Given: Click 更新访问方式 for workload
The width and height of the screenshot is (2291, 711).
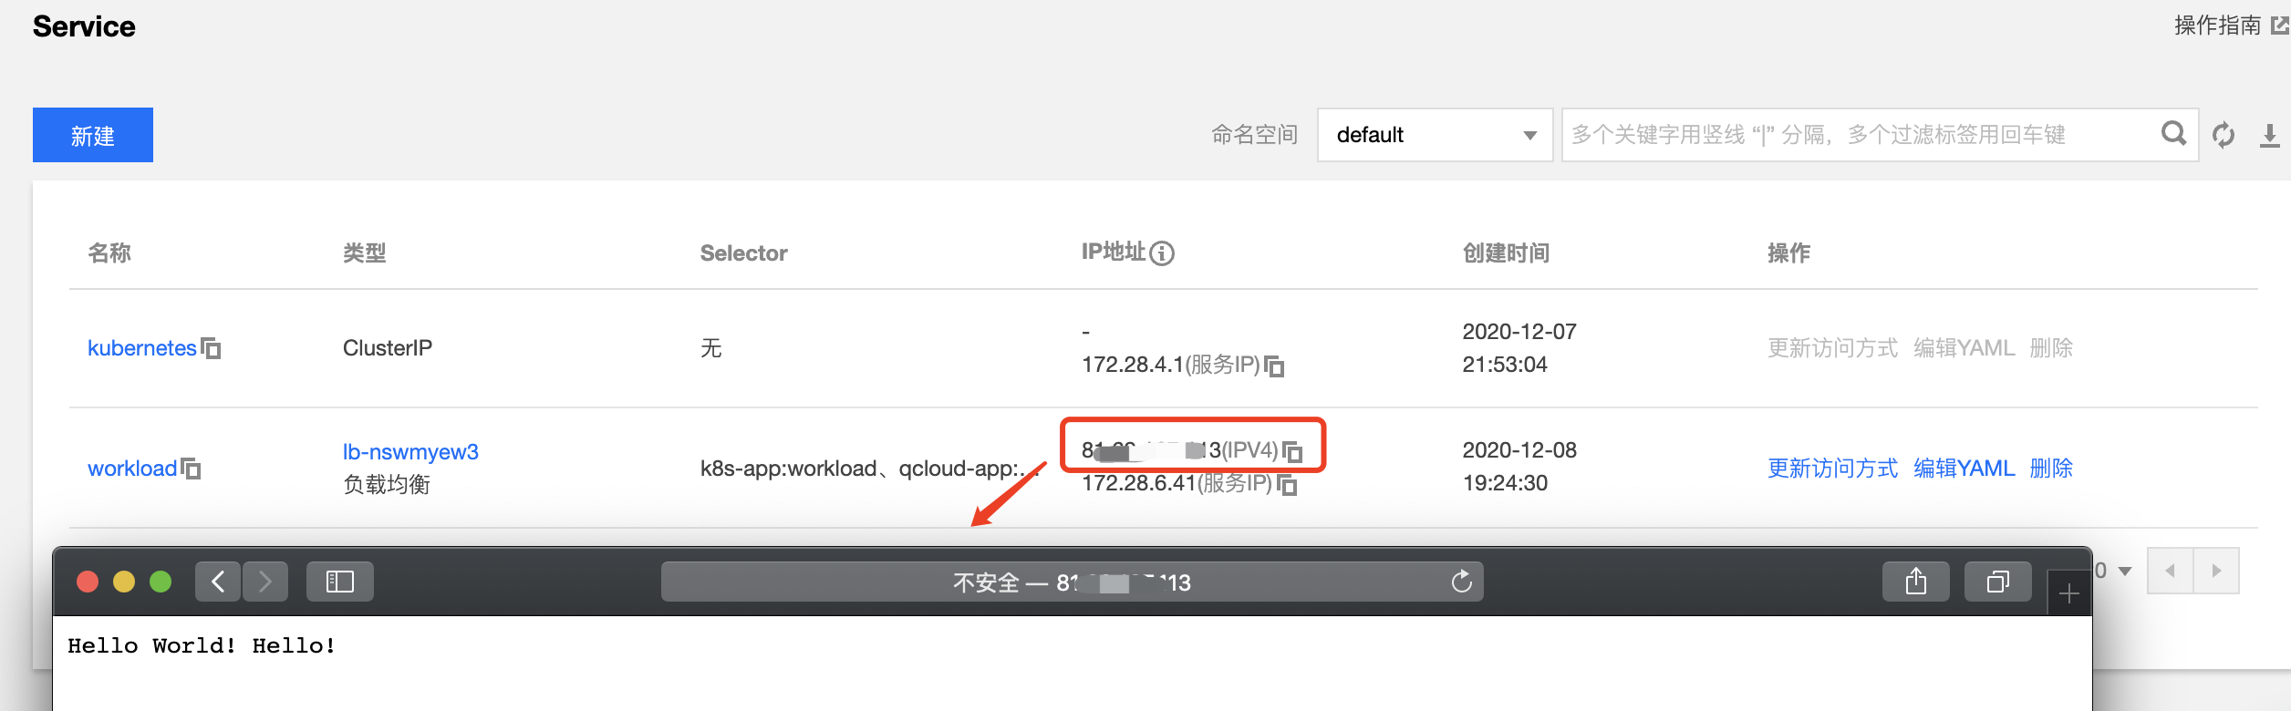Looking at the screenshot, I should [x=1832, y=469].
